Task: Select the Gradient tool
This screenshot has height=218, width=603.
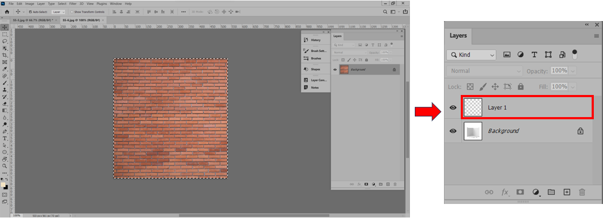Action: pos(5,111)
